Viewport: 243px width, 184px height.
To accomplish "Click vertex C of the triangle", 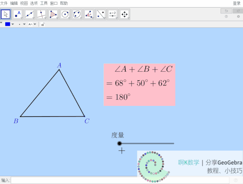I will [x=84, y=116].
